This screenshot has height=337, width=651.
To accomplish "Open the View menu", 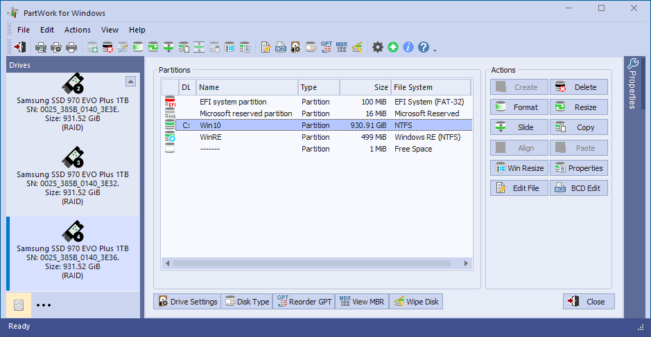I will (110, 30).
